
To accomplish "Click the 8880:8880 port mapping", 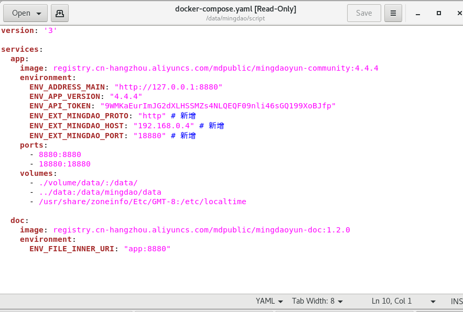I will [60, 154].
